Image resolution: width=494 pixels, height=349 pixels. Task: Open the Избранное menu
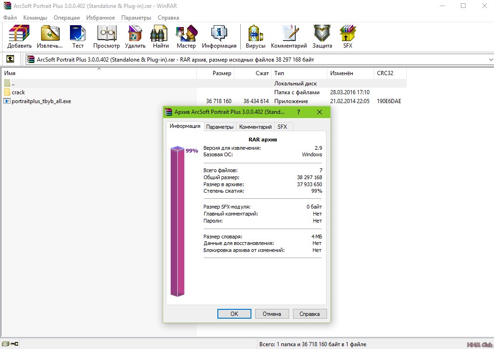pyautogui.click(x=100, y=18)
